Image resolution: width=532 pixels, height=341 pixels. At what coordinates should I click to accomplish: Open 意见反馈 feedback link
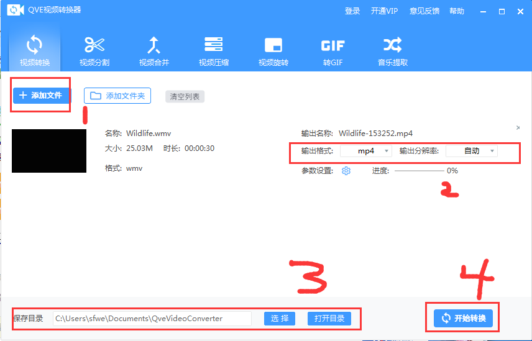click(x=424, y=11)
